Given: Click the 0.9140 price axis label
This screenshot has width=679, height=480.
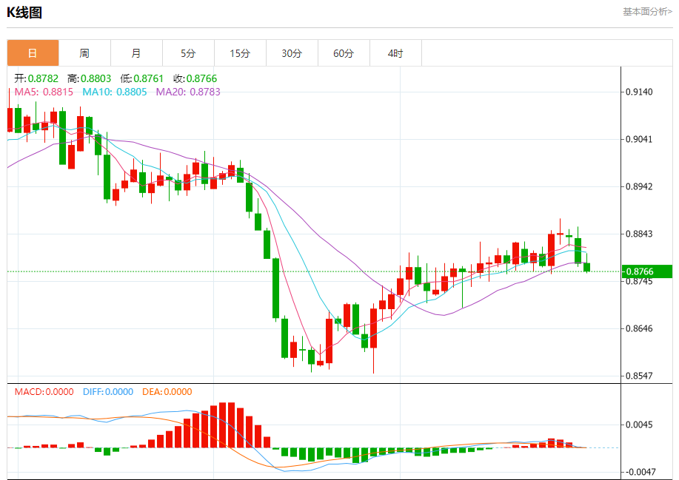Looking at the screenshot, I should tap(639, 92).
